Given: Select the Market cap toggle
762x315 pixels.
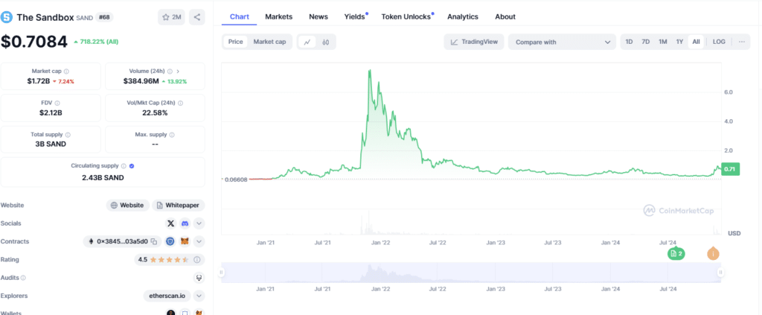Looking at the screenshot, I should point(269,42).
